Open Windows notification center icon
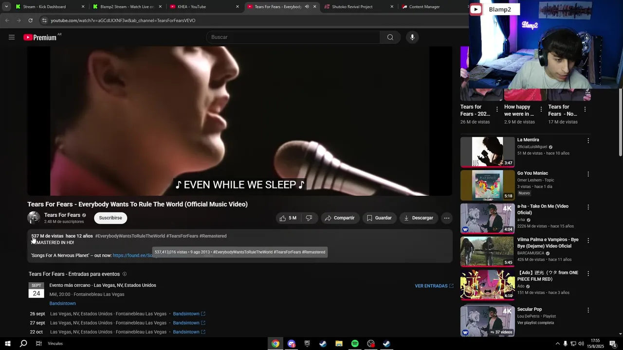Image resolution: width=623 pixels, height=350 pixels. 613,344
